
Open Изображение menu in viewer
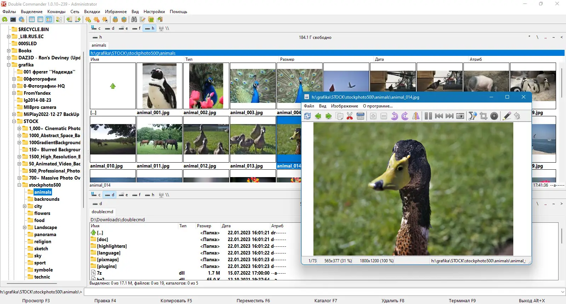(344, 106)
